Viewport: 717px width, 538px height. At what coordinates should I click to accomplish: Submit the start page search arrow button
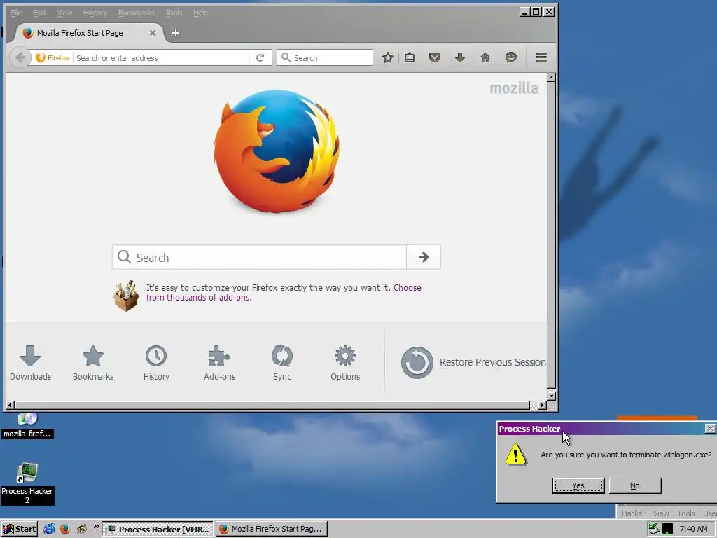(x=424, y=257)
